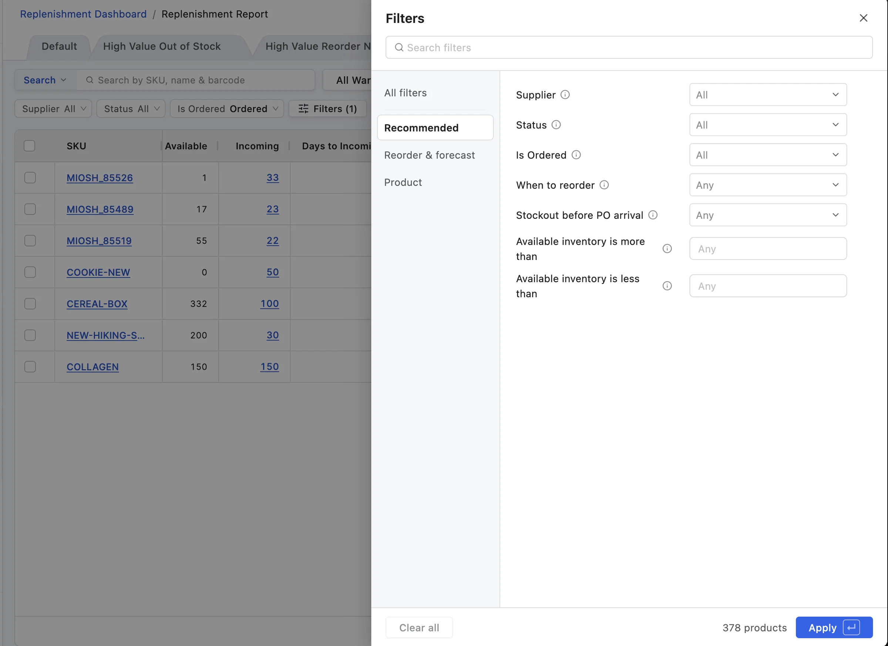
Task: Click the Supplier info icon
Action: click(x=565, y=95)
